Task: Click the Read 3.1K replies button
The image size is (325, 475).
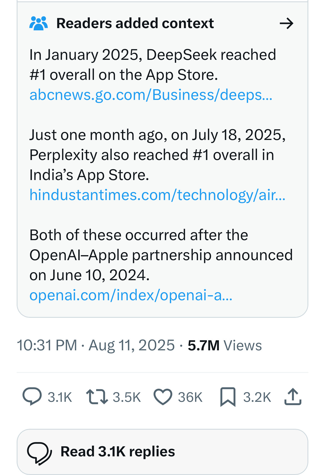Action: (x=162, y=452)
